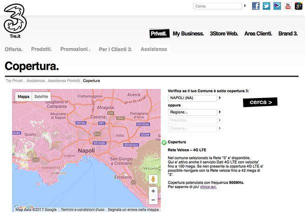305x217 pixels.
Task: Open the Twitter profile icon
Action: click(x=266, y=6)
